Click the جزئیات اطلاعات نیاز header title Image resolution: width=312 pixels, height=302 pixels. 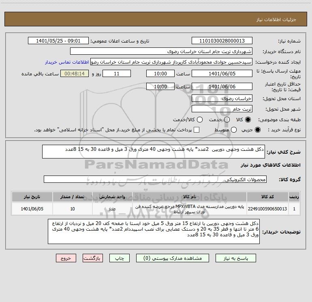tap(276, 19)
